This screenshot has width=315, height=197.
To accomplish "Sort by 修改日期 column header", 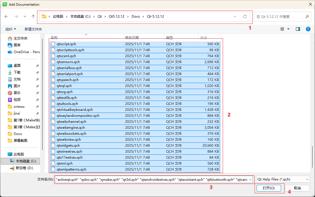I will click(132, 38).
